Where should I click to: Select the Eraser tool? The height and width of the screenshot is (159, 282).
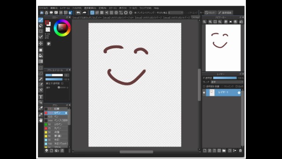coord(41,26)
